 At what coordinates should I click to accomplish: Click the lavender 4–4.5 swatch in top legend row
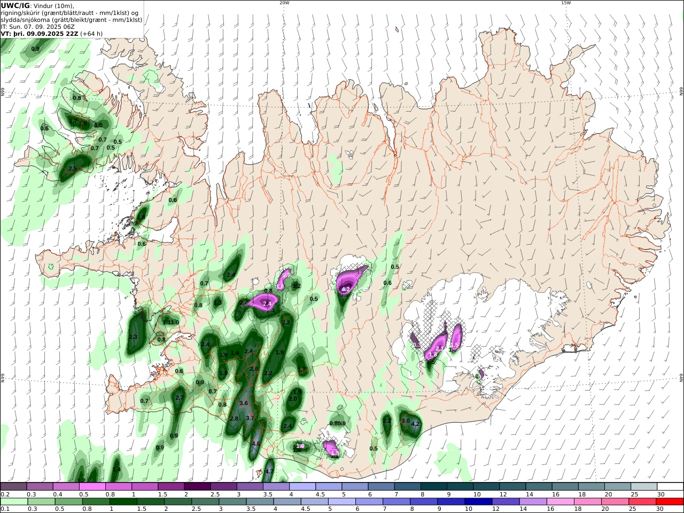click(302, 487)
